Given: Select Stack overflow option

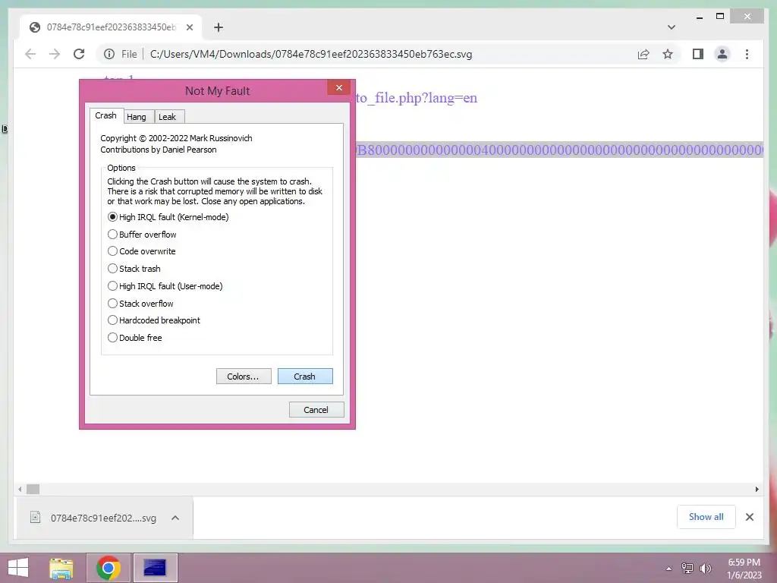Looking at the screenshot, I should (140, 304).
